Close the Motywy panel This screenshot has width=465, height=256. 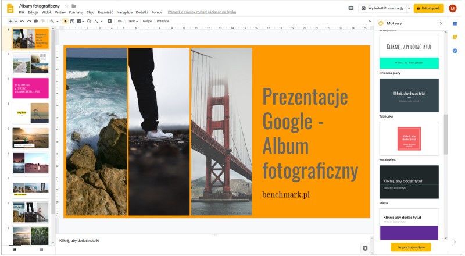(x=441, y=23)
